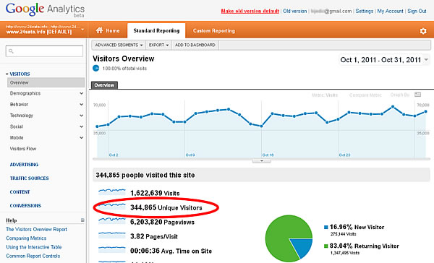434x263 pixels.
Task: Switch to the Custom Reporting tab
Action: (x=214, y=30)
